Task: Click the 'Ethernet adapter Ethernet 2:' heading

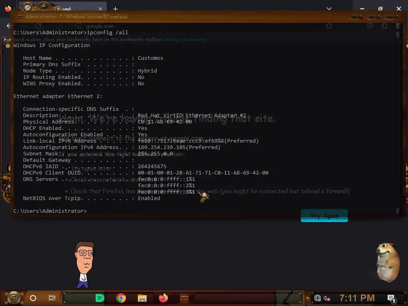Action: (58, 96)
